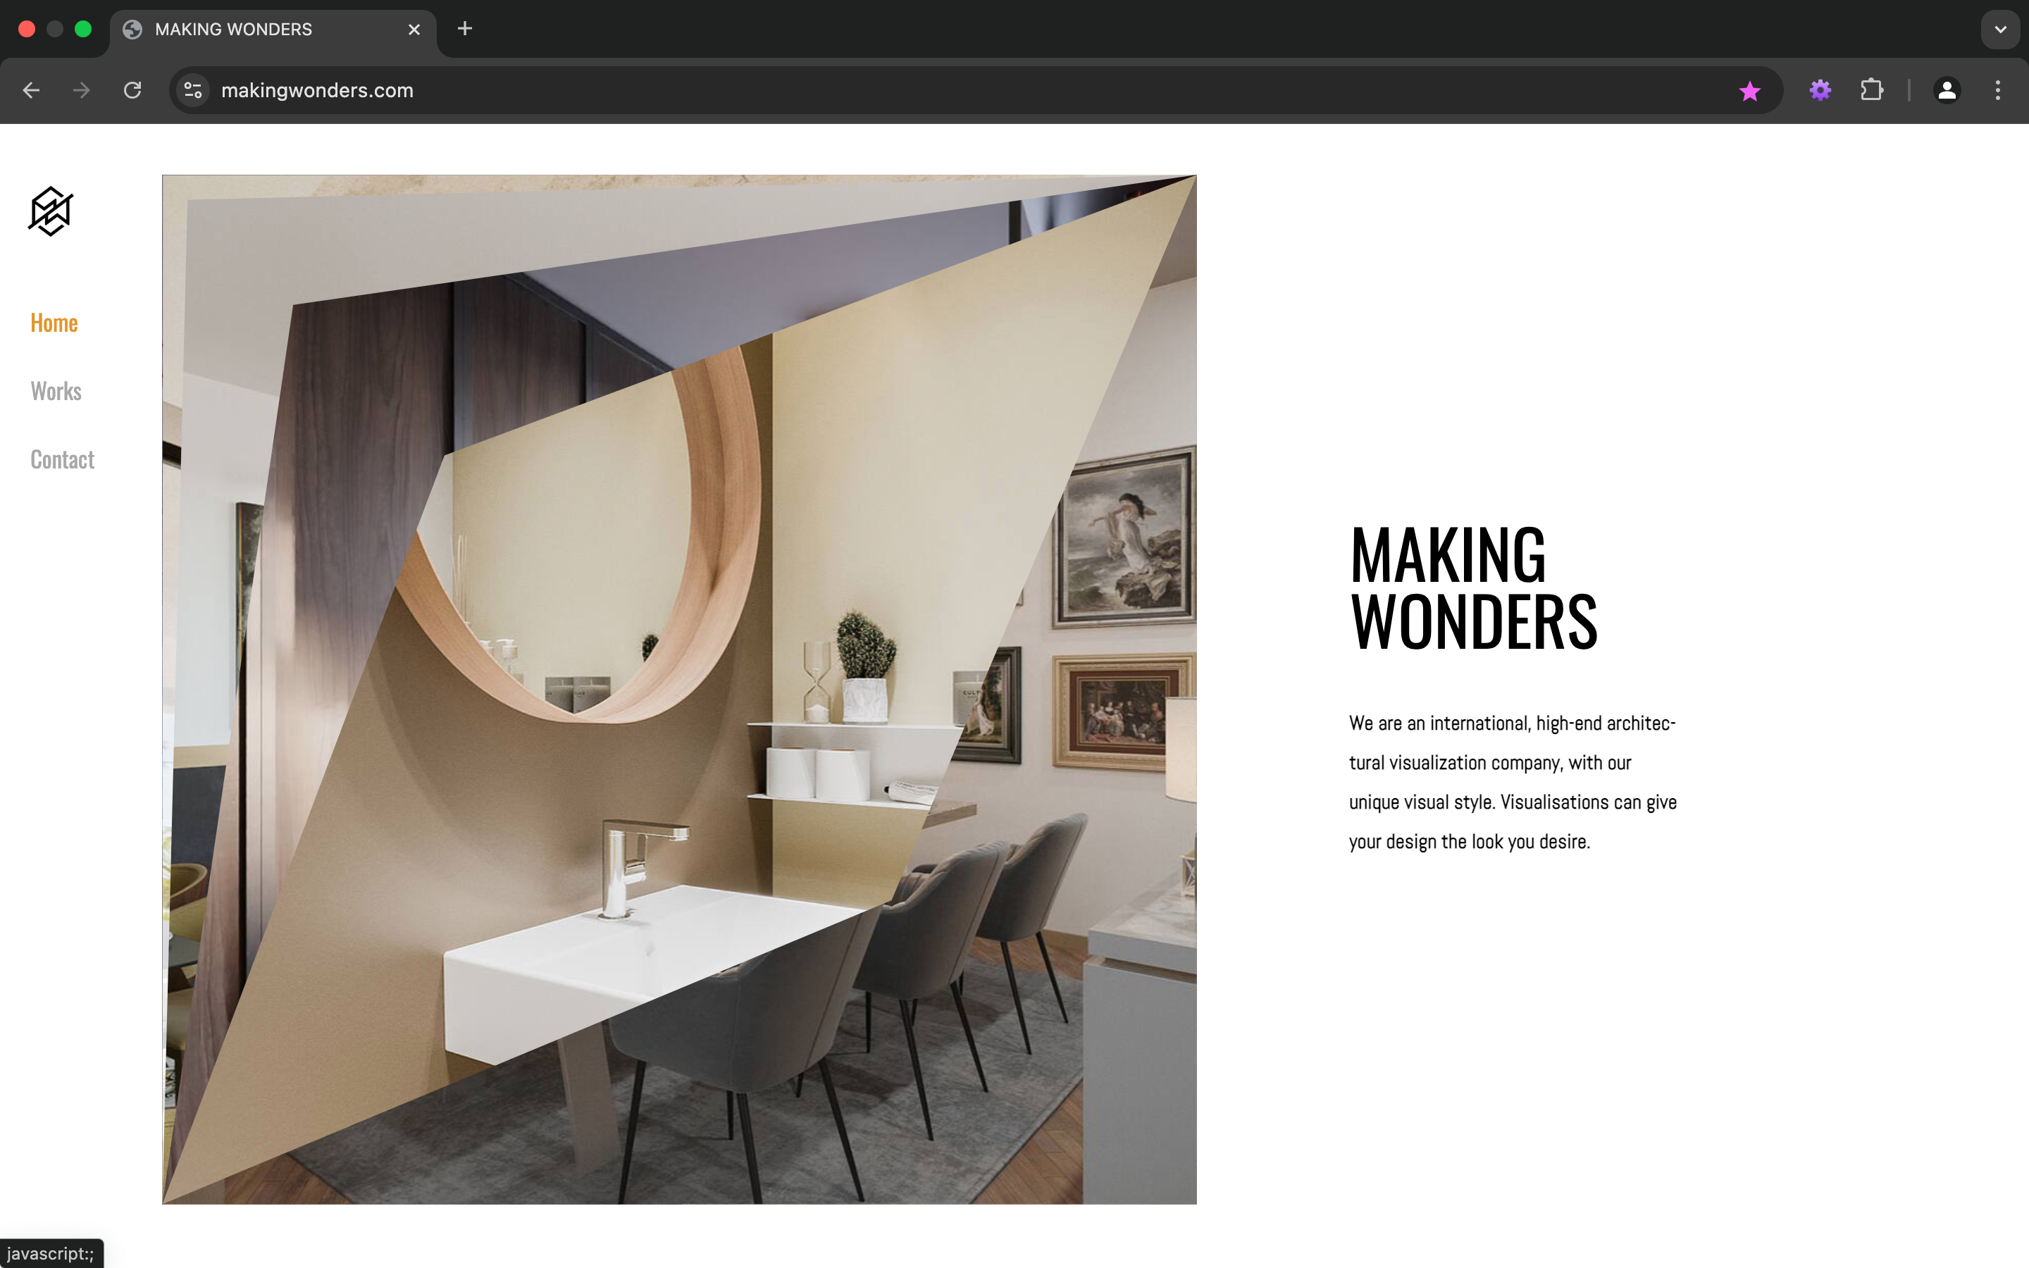The height and width of the screenshot is (1268, 2029).
Task: Open the Works navigation link
Action: [56, 391]
